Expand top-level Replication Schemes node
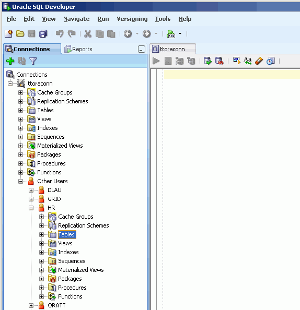Screen dimensions: 300x310 pyautogui.click(x=20, y=101)
